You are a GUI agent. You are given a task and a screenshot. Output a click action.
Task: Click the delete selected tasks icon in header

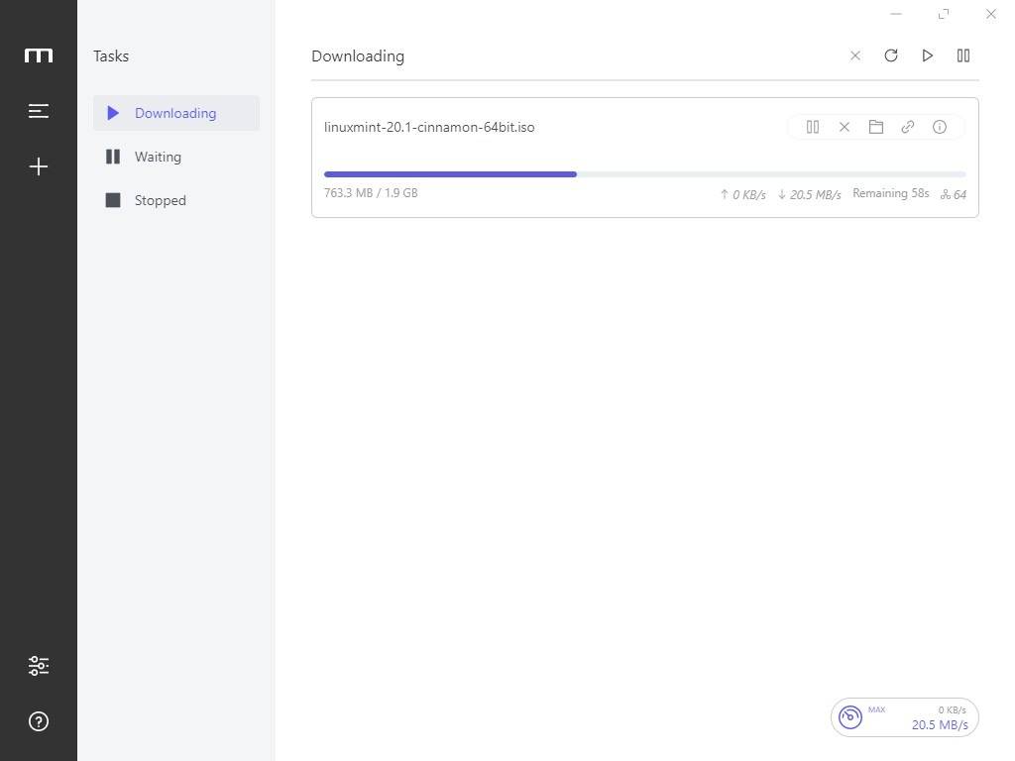(x=854, y=55)
